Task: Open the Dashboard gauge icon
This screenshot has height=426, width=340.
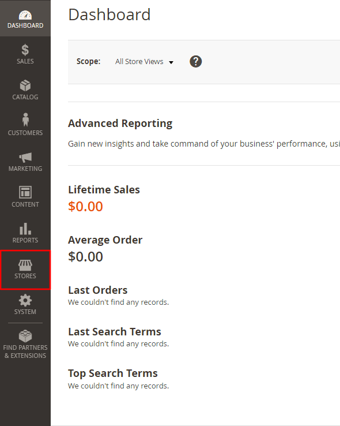Action: pos(25,15)
